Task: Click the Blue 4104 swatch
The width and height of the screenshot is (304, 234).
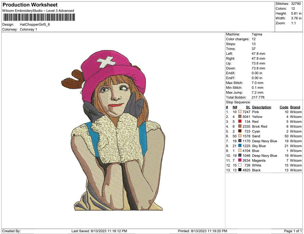Action: click(x=240, y=150)
